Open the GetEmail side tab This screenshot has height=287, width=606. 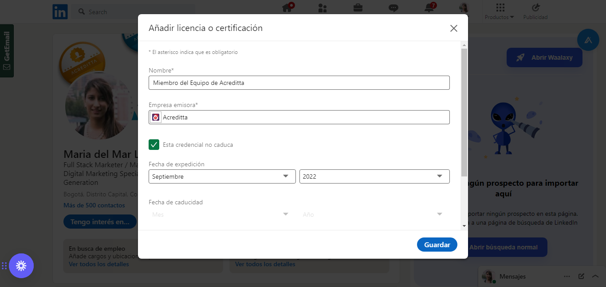click(7, 51)
